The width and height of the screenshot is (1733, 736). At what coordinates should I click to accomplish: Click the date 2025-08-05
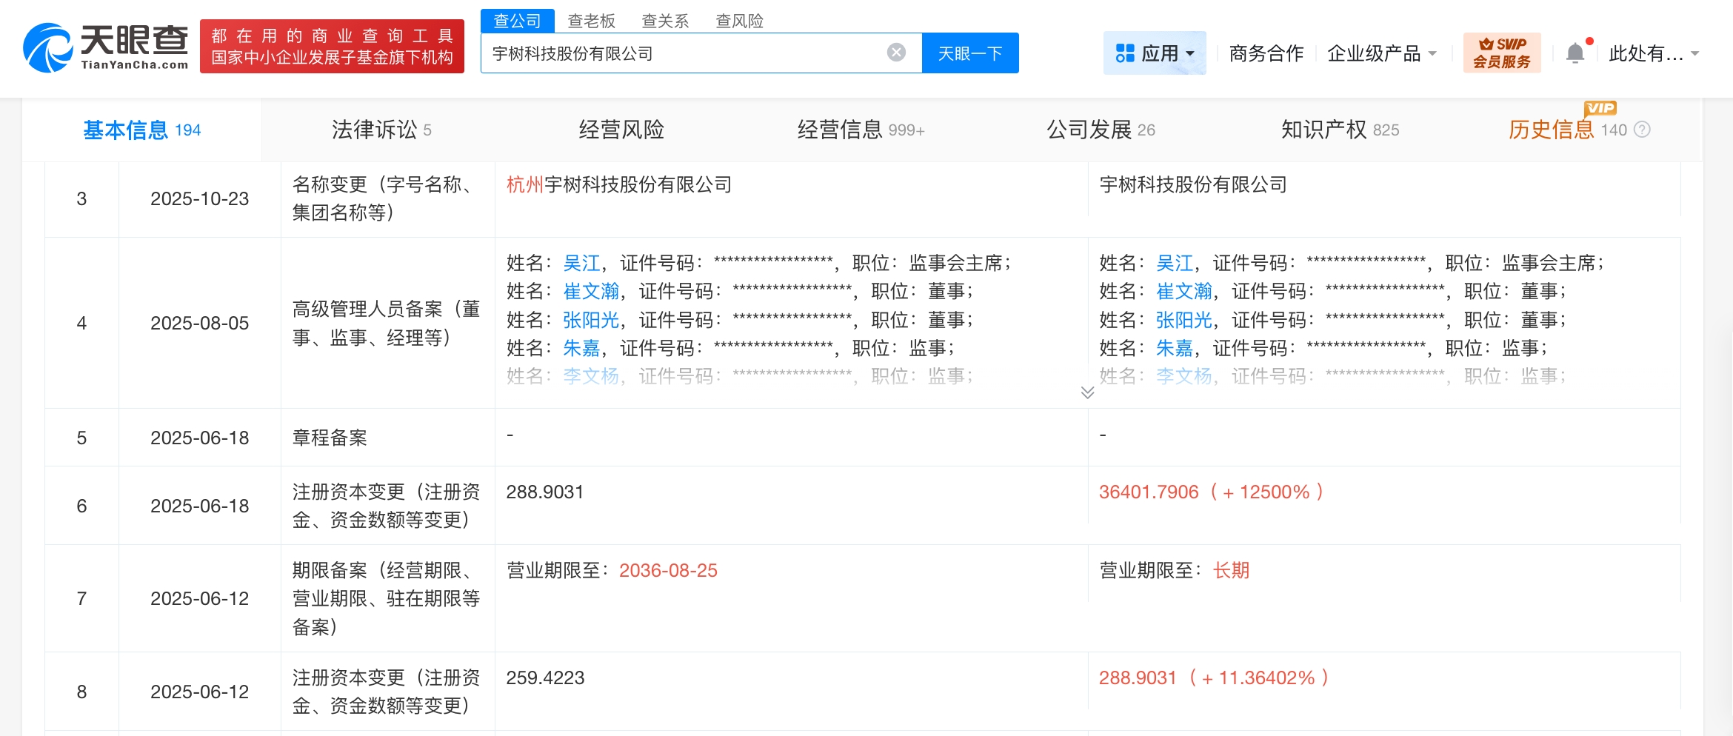pos(199,323)
